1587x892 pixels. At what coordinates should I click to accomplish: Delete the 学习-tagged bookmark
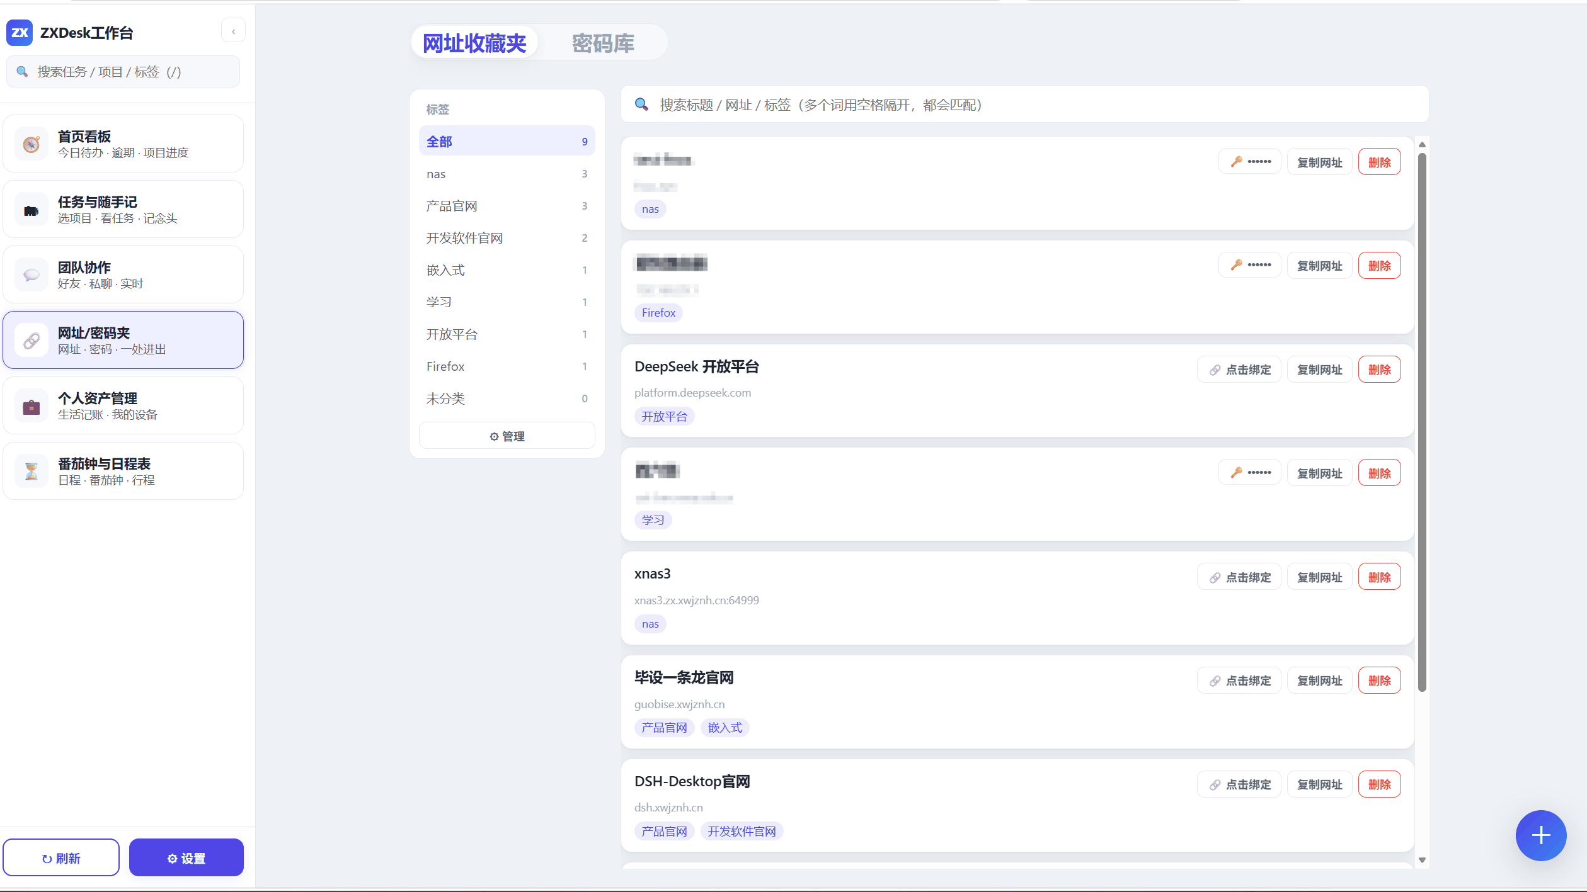tap(1379, 473)
